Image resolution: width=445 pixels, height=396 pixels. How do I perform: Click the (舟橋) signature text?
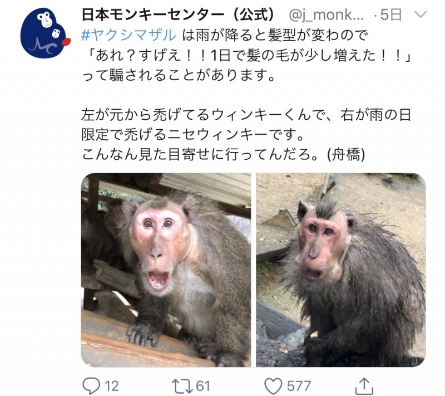click(x=346, y=154)
